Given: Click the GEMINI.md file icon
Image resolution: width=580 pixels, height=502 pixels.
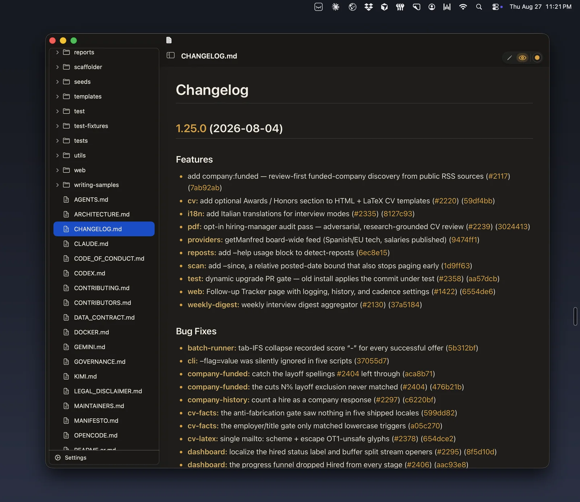Looking at the screenshot, I should tap(66, 347).
